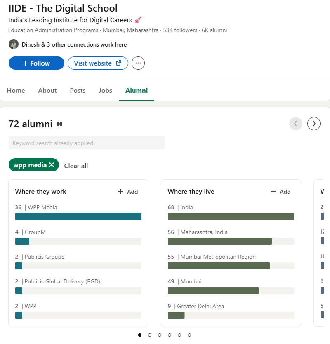Add a location in Where they live
The height and width of the screenshot is (344, 330).
[280, 192]
